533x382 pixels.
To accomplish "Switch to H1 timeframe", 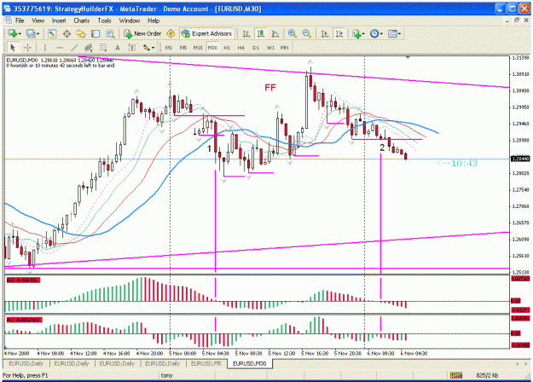I will (227, 48).
